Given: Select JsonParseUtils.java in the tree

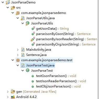Looking at the screenshot, I should click(x=40, y=18).
